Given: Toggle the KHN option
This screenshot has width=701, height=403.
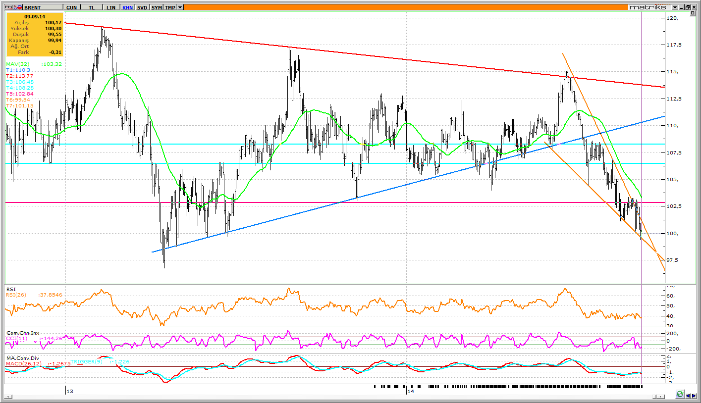Looking at the screenshot, I should point(128,7).
